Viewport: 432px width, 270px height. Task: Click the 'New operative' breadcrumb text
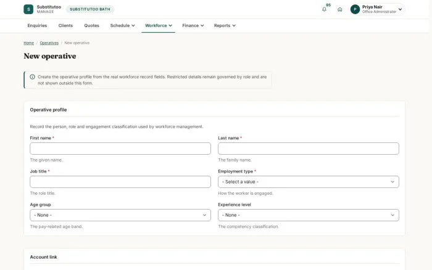[x=77, y=43]
